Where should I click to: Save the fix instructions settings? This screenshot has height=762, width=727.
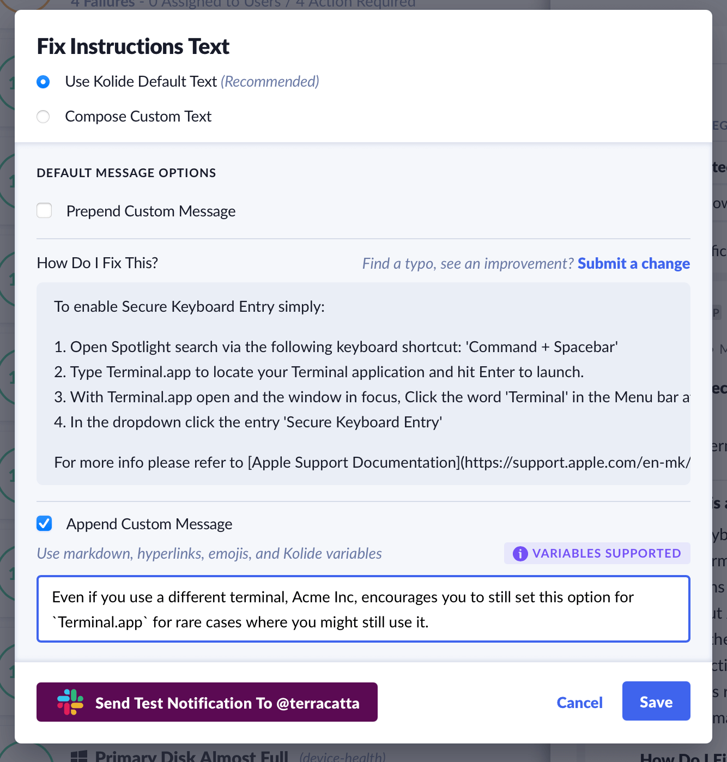coord(656,701)
